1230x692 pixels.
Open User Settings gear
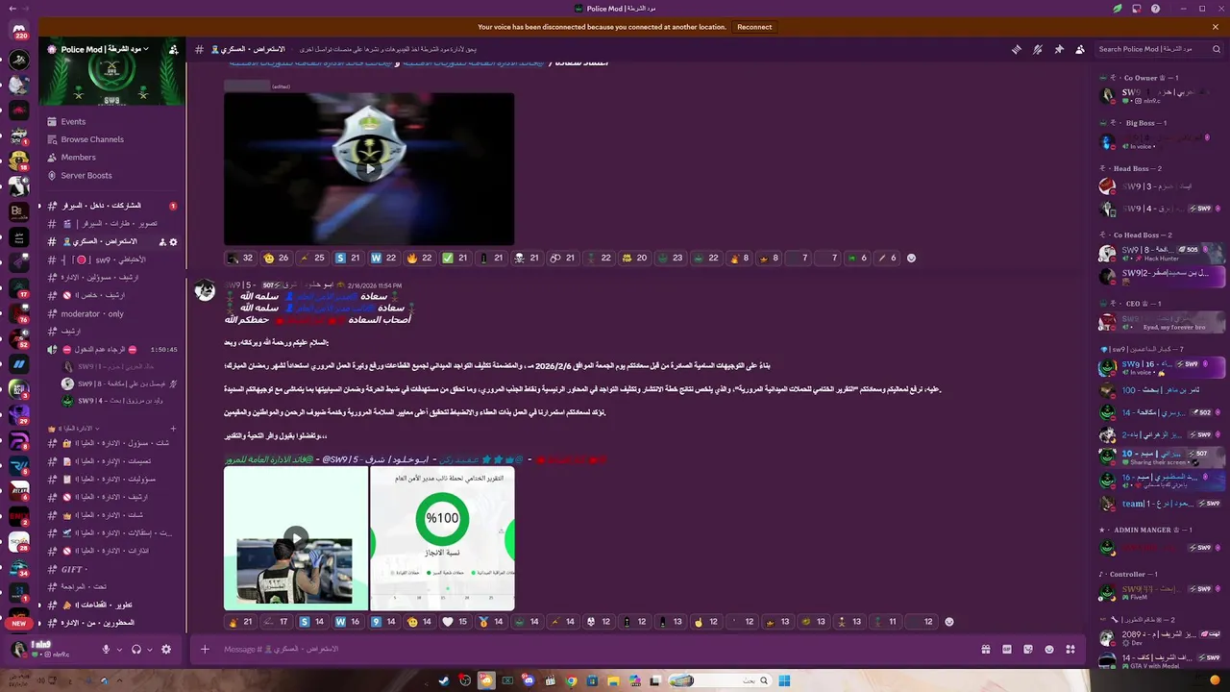166,650
